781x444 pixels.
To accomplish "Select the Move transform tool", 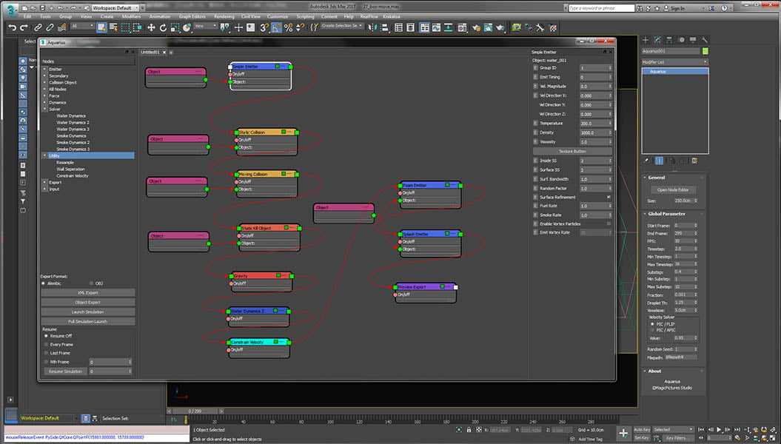I will (151, 27).
